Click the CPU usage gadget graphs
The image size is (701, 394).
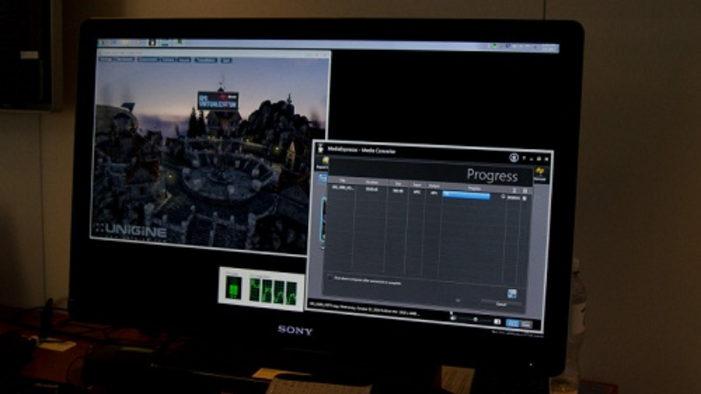pyautogui.click(x=273, y=291)
